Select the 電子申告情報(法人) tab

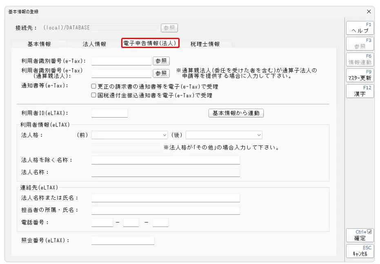pyautogui.click(x=150, y=43)
